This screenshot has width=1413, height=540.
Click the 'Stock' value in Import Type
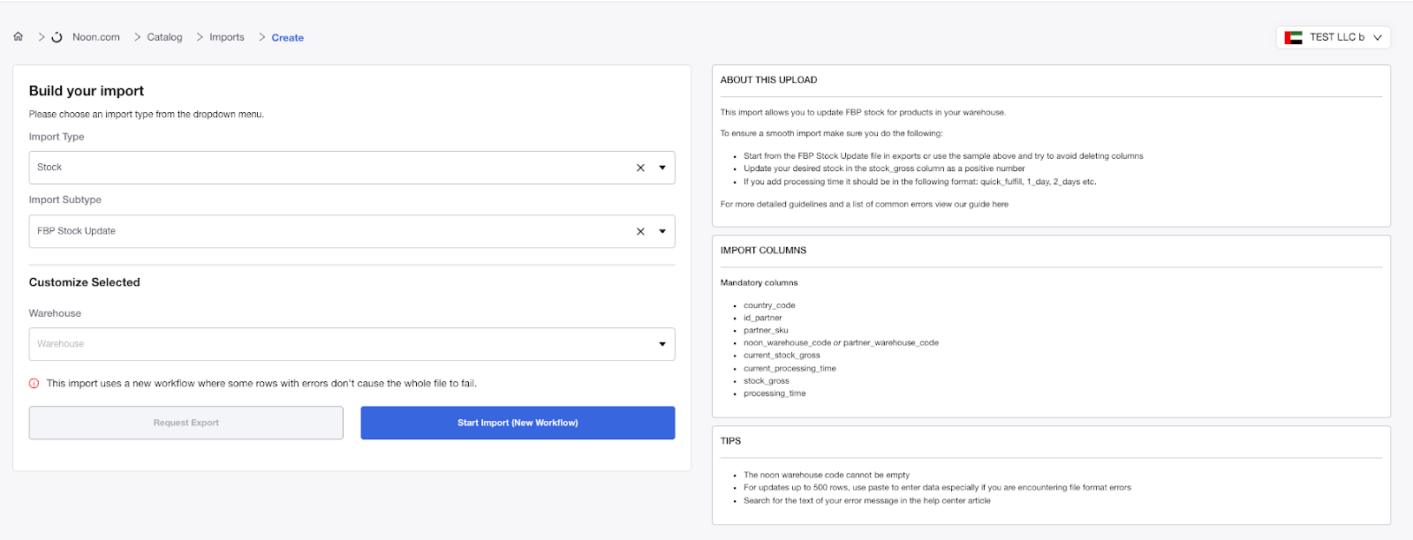[x=49, y=168]
